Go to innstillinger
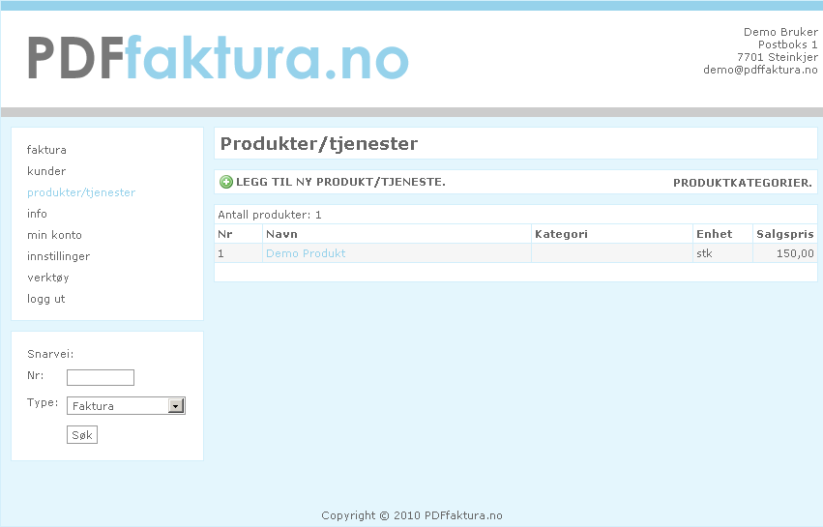The width and height of the screenshot is (823, 527). tap(58, 256)
